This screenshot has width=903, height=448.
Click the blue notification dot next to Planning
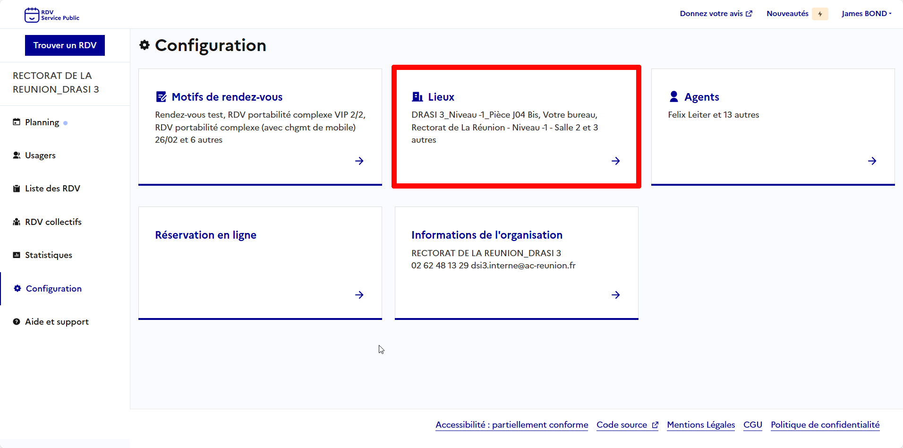pos(65,123)
